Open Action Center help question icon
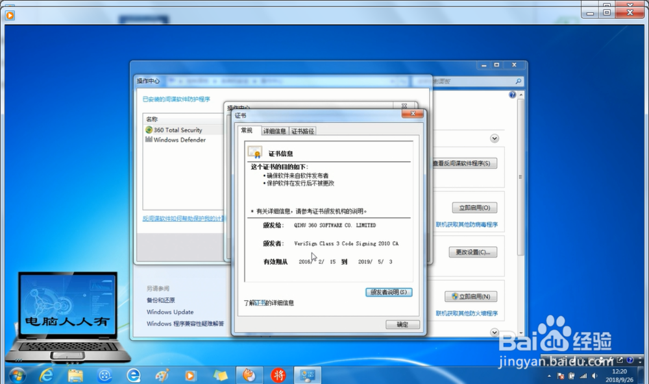Image resolution: width=649 pixels, height=384 pixels. [513, 95]
